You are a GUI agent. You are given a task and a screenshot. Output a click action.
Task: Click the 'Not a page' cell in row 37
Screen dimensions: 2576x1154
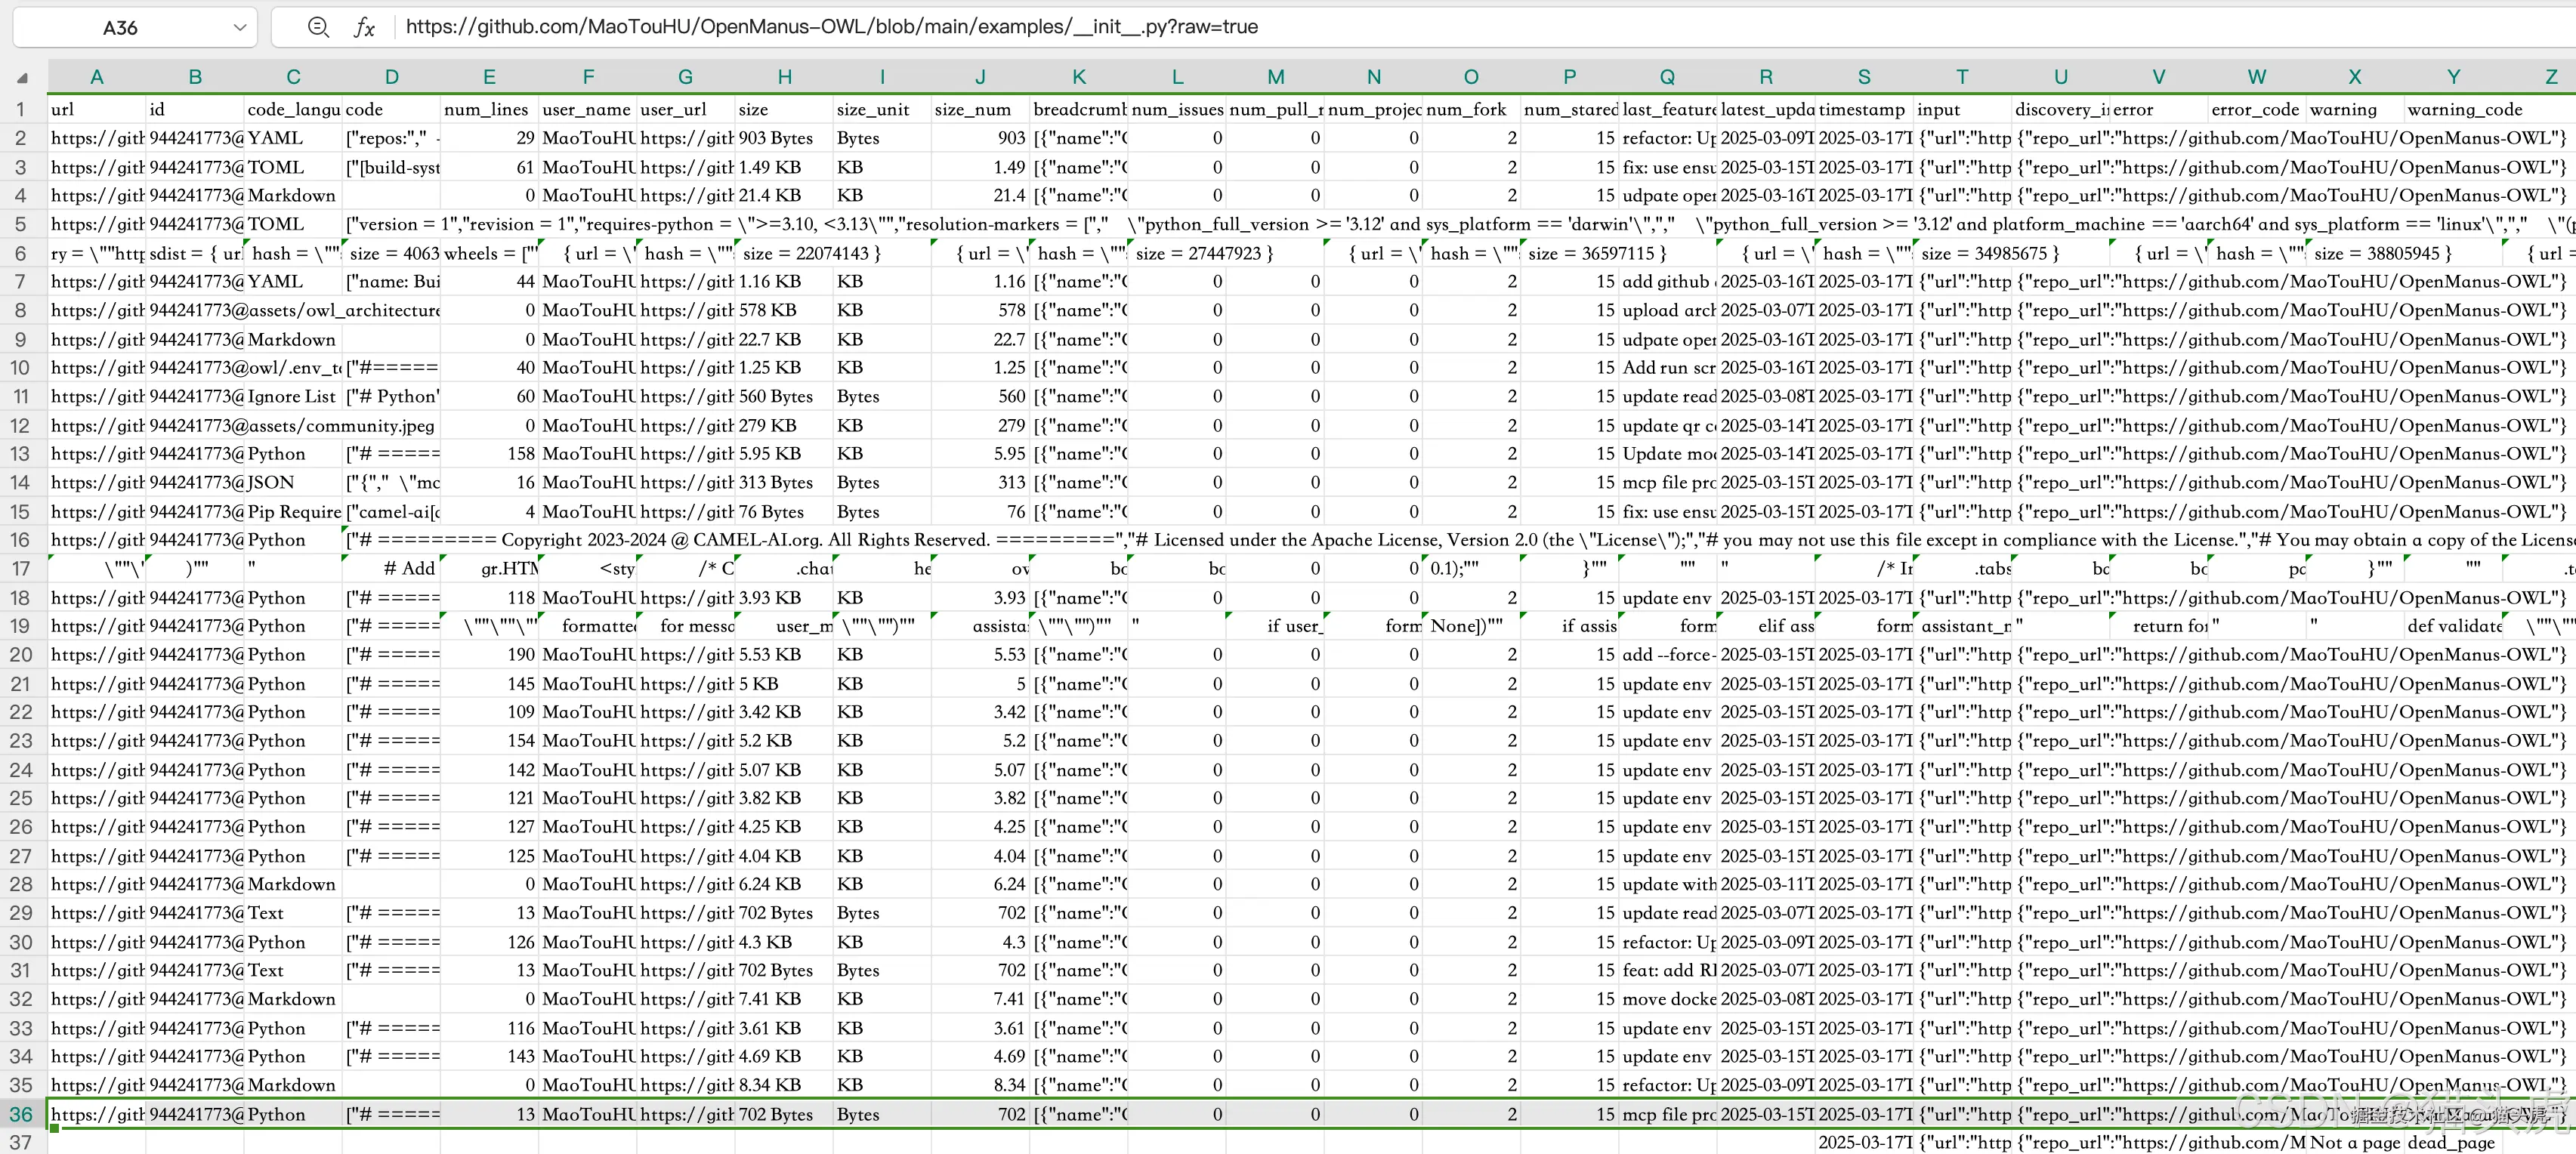pyautogui.click(x=2354, y=1142)
